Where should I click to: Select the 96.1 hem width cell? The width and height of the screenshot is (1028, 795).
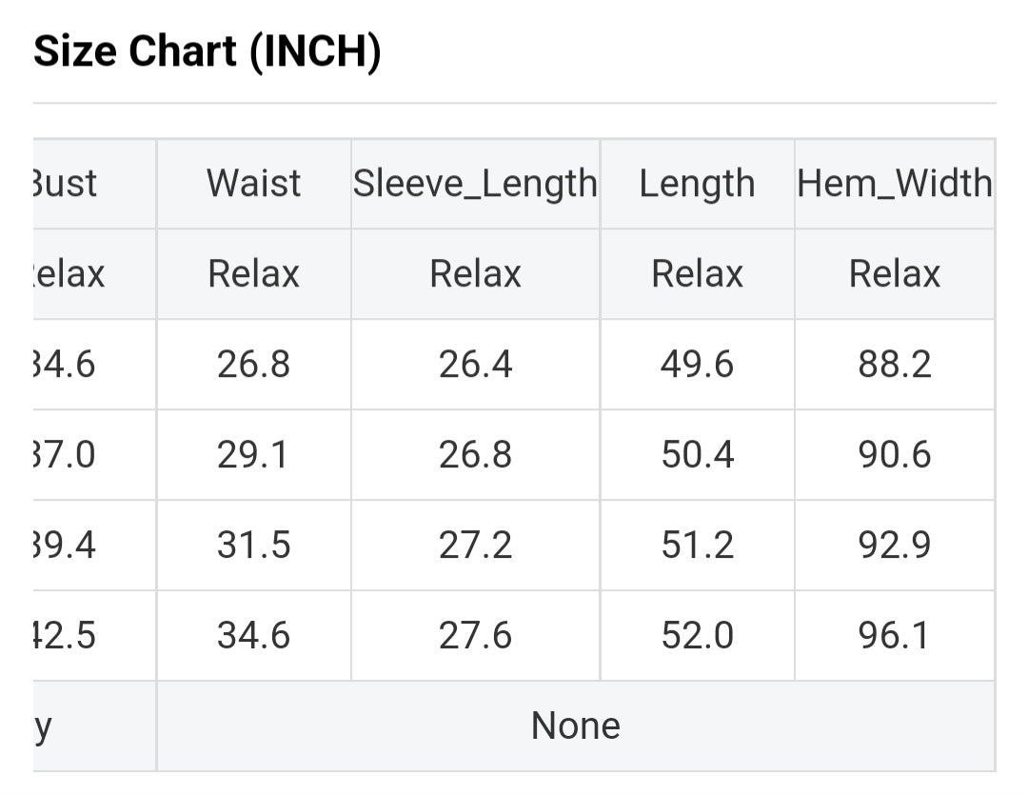click(x=894, y=636)
